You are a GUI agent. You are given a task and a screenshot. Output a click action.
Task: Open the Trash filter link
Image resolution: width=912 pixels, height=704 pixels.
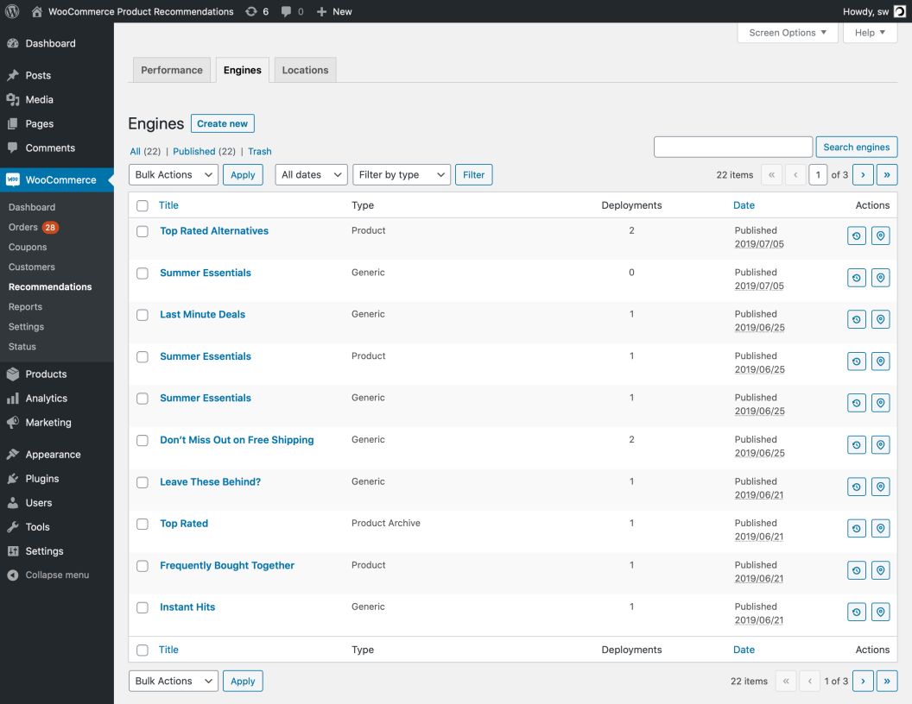(x=259, y=151)
